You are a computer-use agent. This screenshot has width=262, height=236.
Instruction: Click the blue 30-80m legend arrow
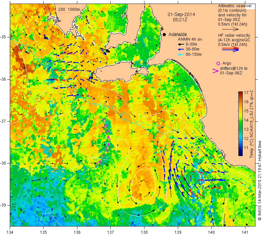pyautogui.click(x=181, y=49)
